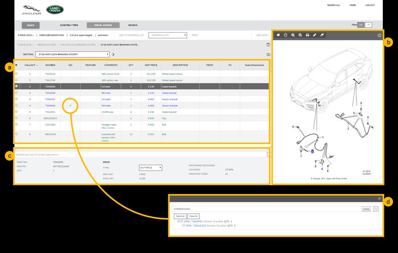Open the Assembly Tree tab

pyautogui.click(x=69, y=25)
